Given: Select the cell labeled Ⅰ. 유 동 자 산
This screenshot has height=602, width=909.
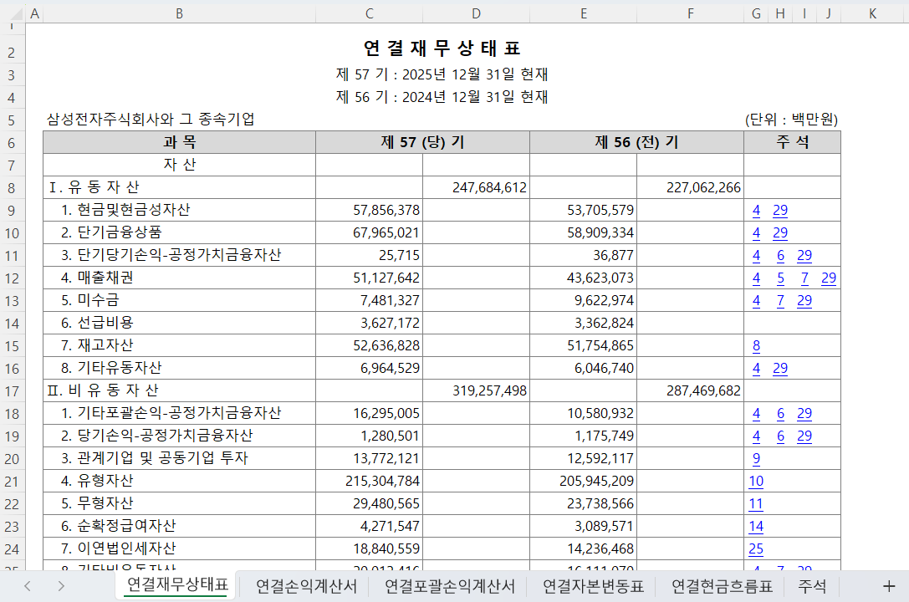Looking at the screenshot, I should [179, 188].
